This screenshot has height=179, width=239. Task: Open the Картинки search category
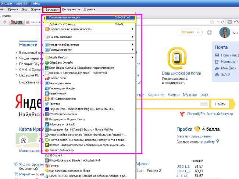tap(156, 95)
